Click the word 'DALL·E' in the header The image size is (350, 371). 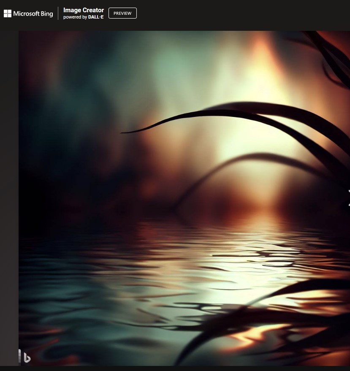[x=96, y=17]
